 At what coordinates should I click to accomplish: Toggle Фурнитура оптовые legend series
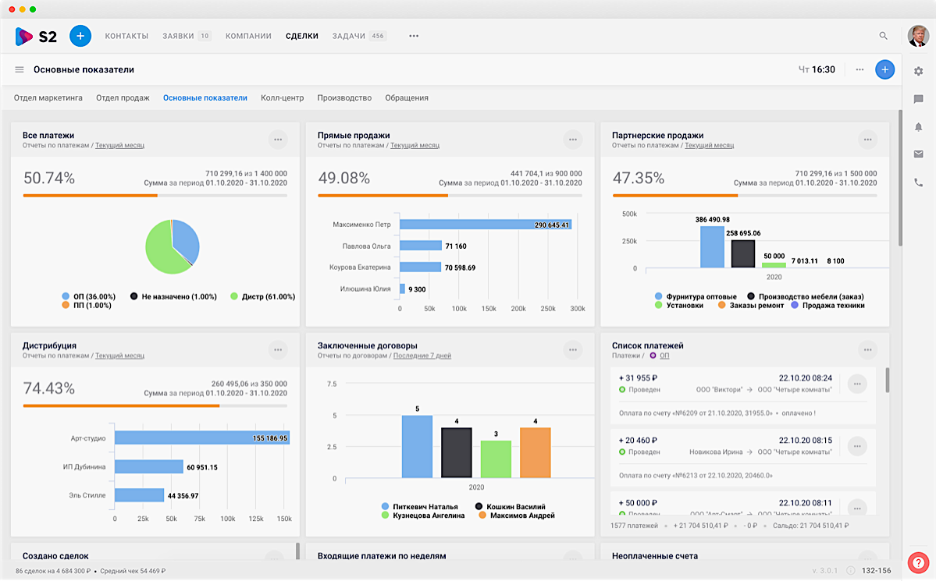(696, 296)
